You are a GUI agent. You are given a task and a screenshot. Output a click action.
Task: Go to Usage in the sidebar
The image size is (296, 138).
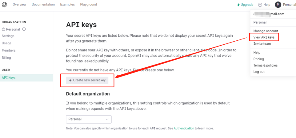6,43
